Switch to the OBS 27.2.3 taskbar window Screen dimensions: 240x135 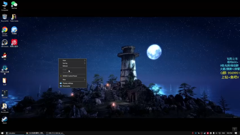click(55, 133)
